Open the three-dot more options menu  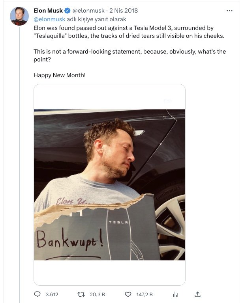coord(229,11)
